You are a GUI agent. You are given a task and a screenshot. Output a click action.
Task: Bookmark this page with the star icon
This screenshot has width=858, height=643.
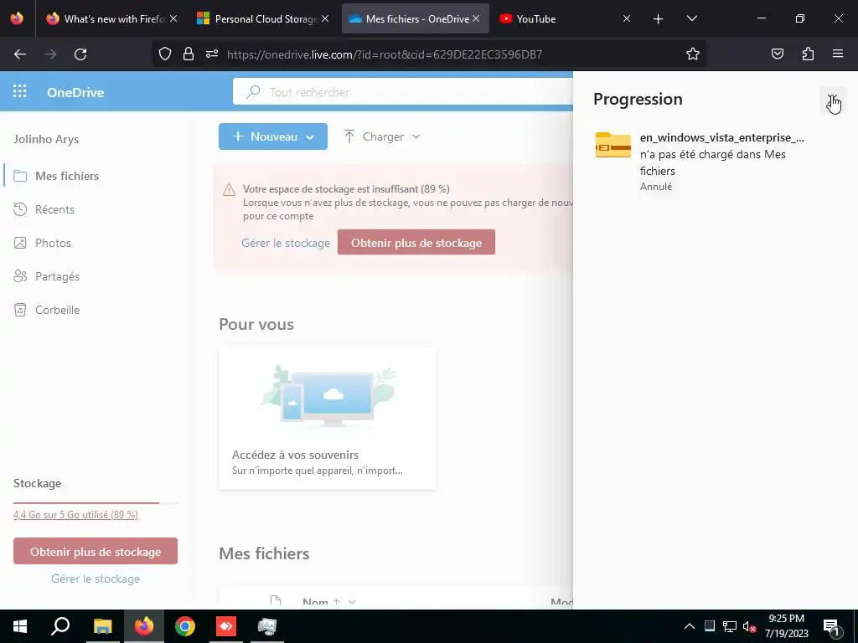[693, 54]
